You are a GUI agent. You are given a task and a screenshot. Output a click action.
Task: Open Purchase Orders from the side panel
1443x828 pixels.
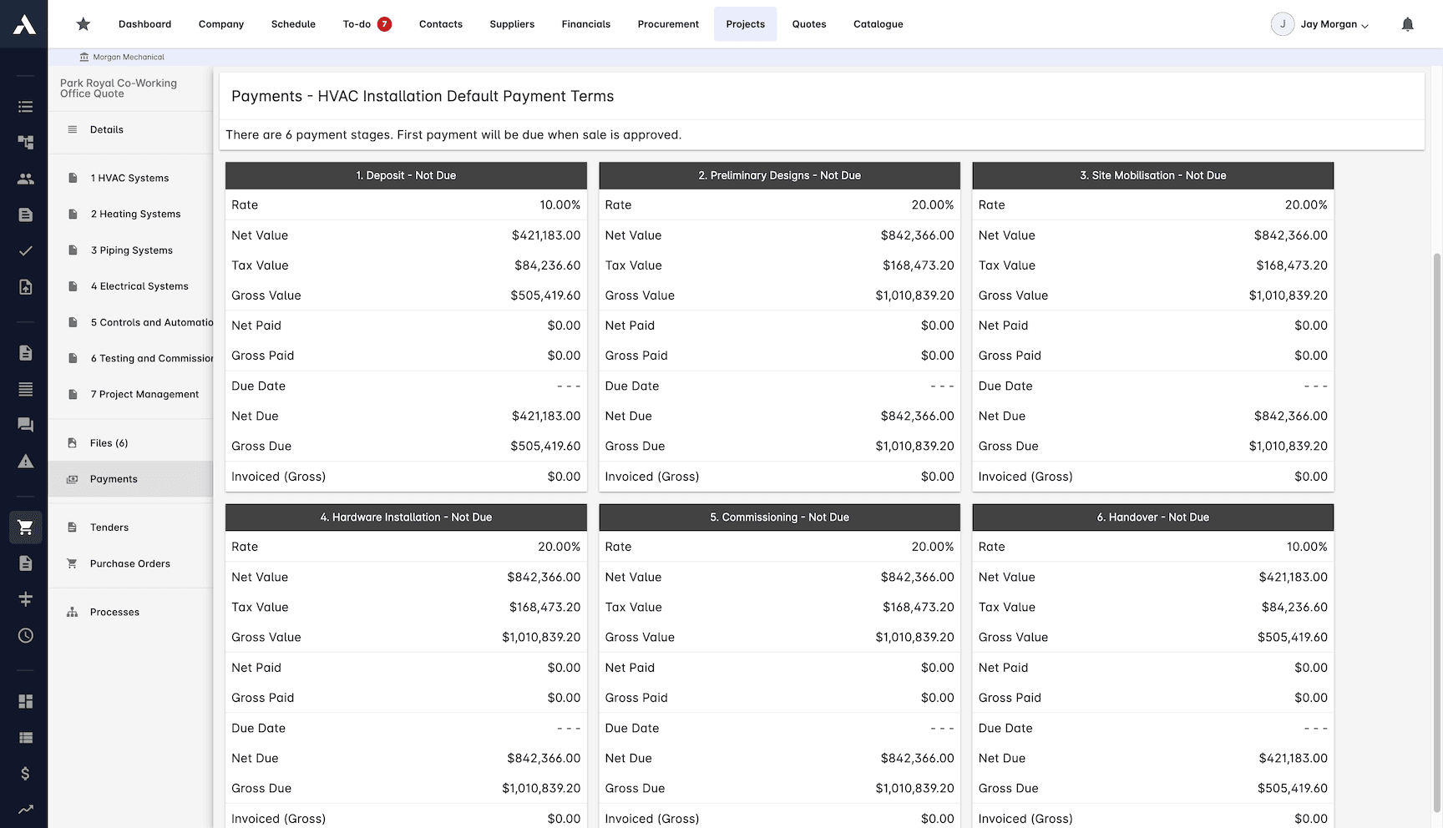129,563
